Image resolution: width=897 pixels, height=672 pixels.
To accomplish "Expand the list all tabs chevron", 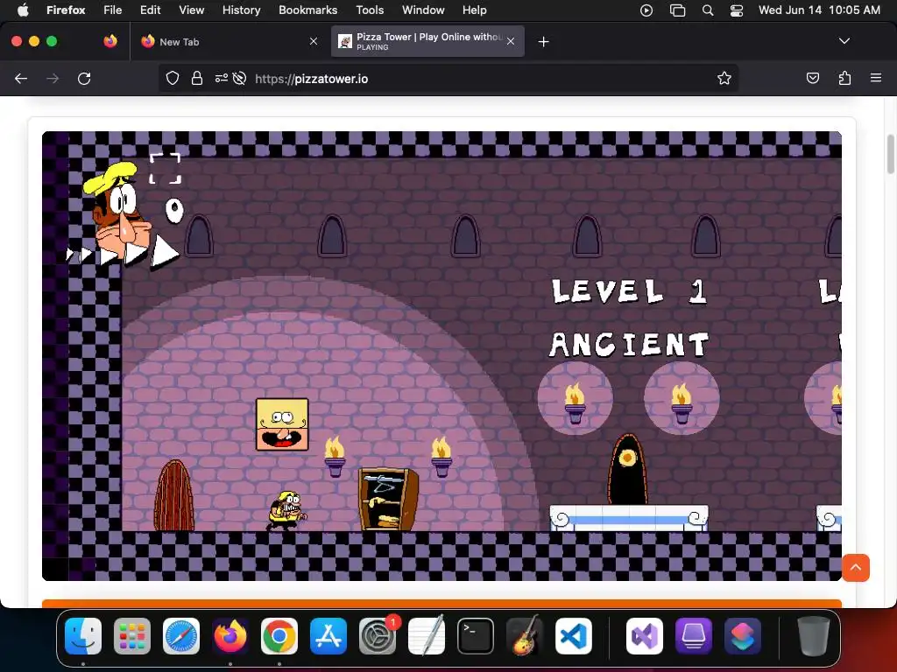I will click(844, 41).
